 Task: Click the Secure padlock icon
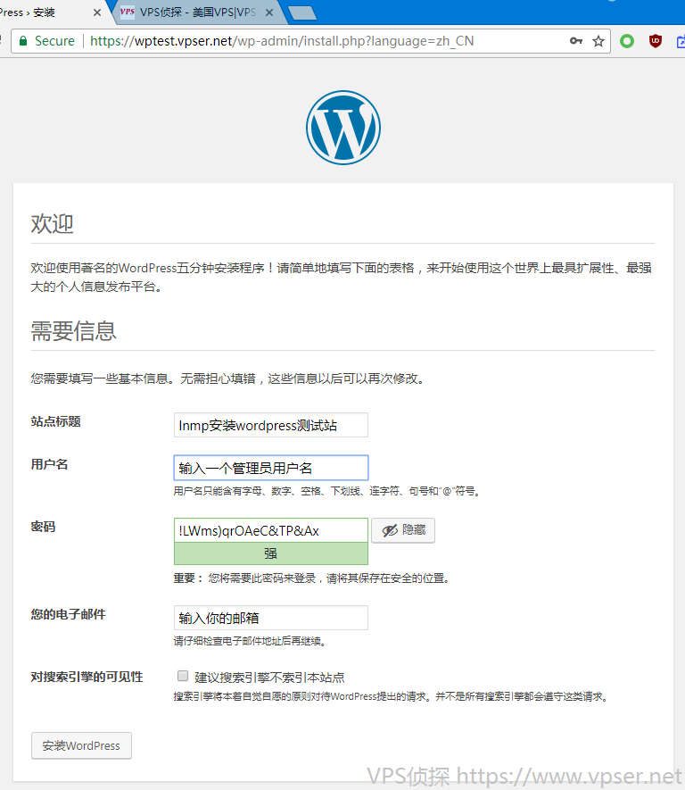22,41
